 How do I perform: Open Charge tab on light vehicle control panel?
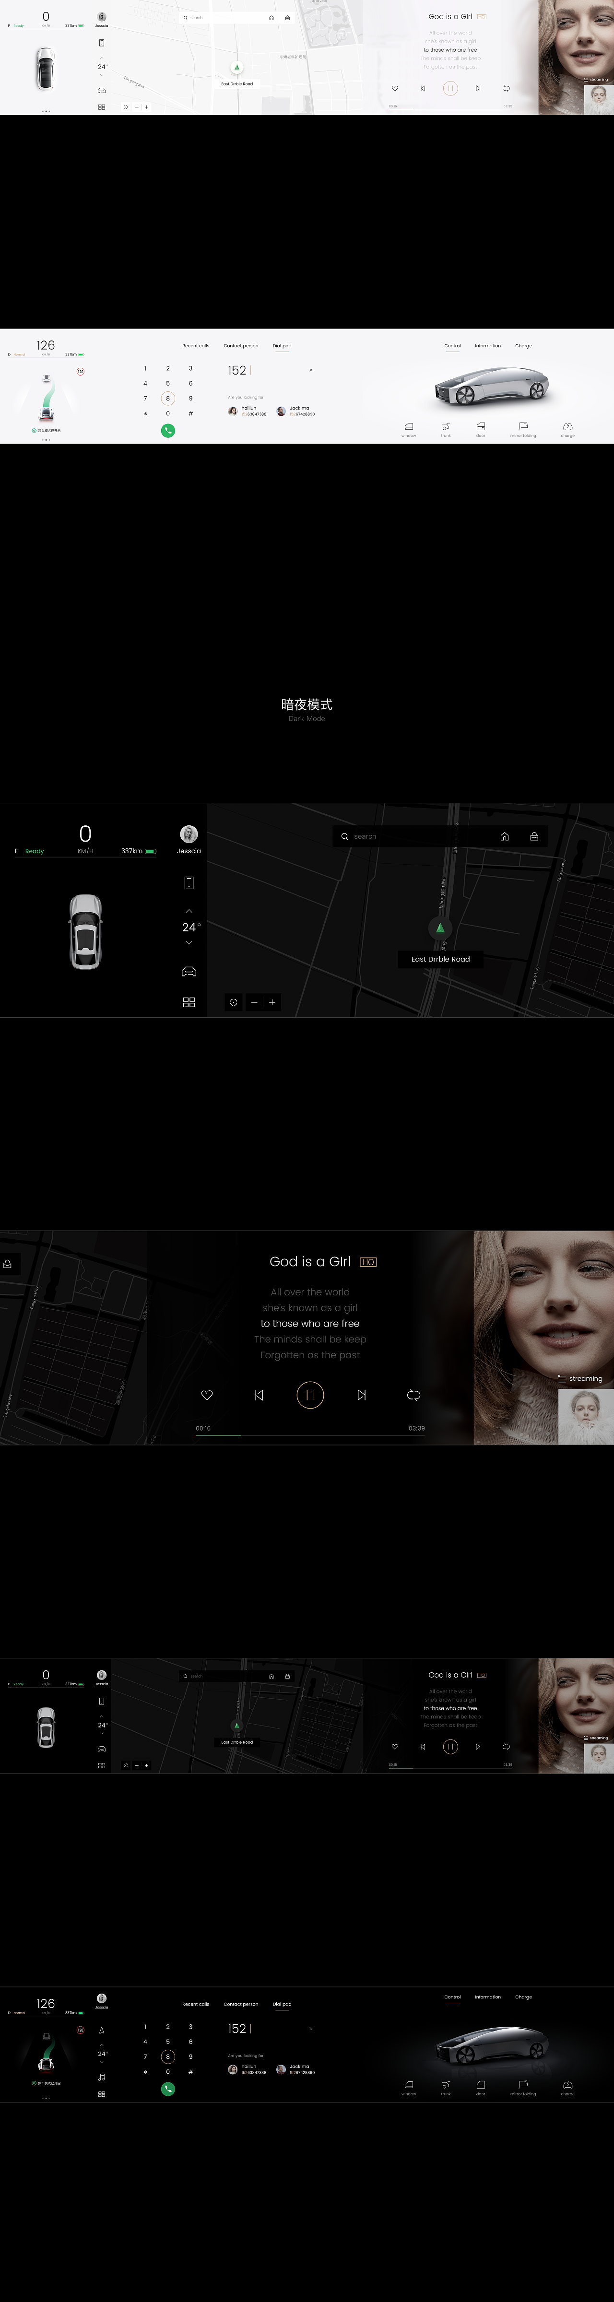click(524, 346)
